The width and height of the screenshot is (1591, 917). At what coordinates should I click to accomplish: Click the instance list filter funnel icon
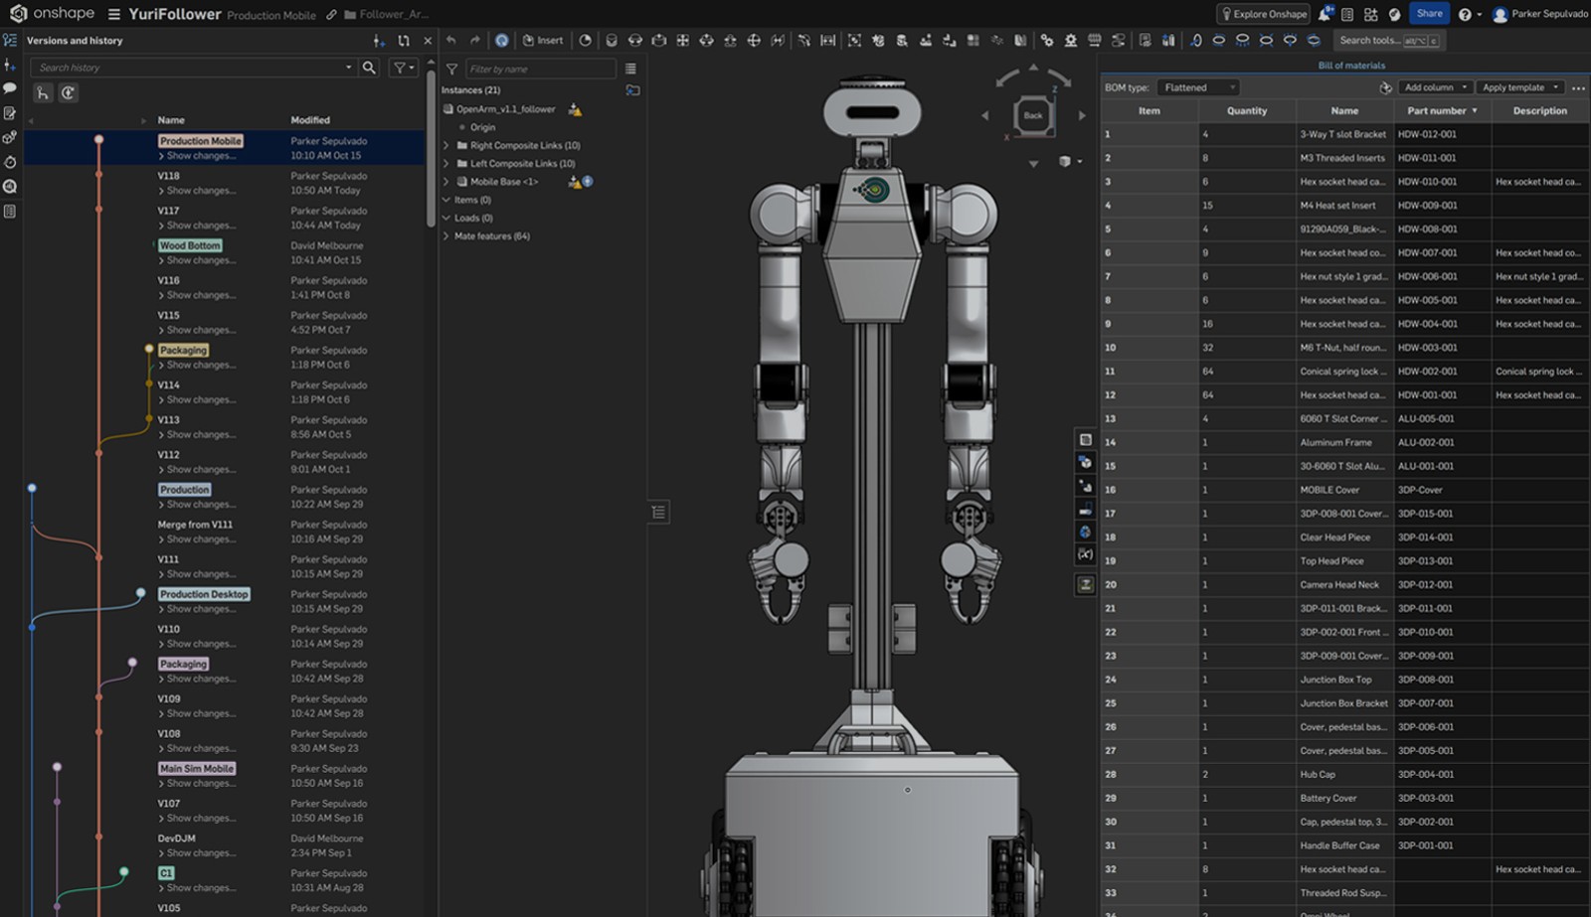451,69
